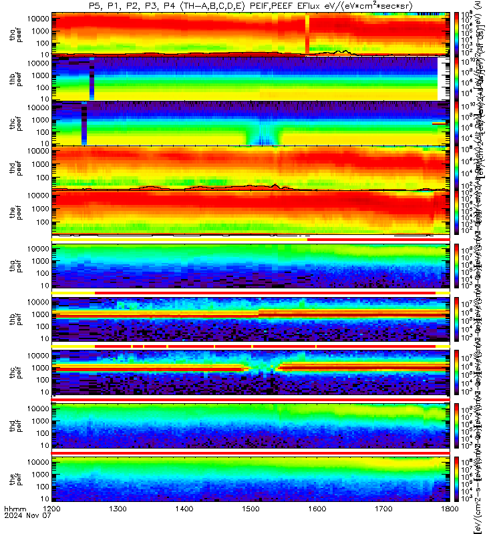The height and width of the screenshot is (534, 501).
Task: Click the 'thd peif' panel label
Action: (x=15, y=426)
